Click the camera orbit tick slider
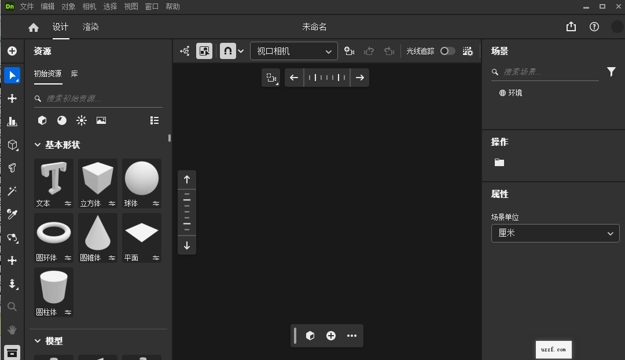625x360 pixels. [x=326, y=77]
